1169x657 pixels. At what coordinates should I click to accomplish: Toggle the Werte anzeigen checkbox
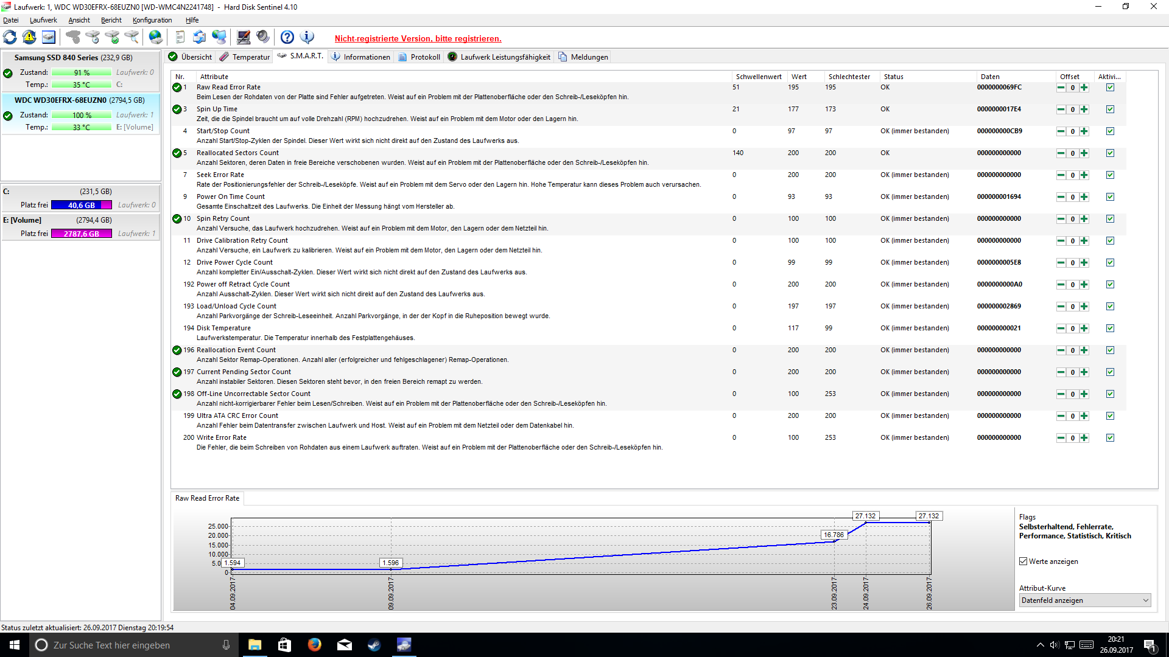(1023, 561)
